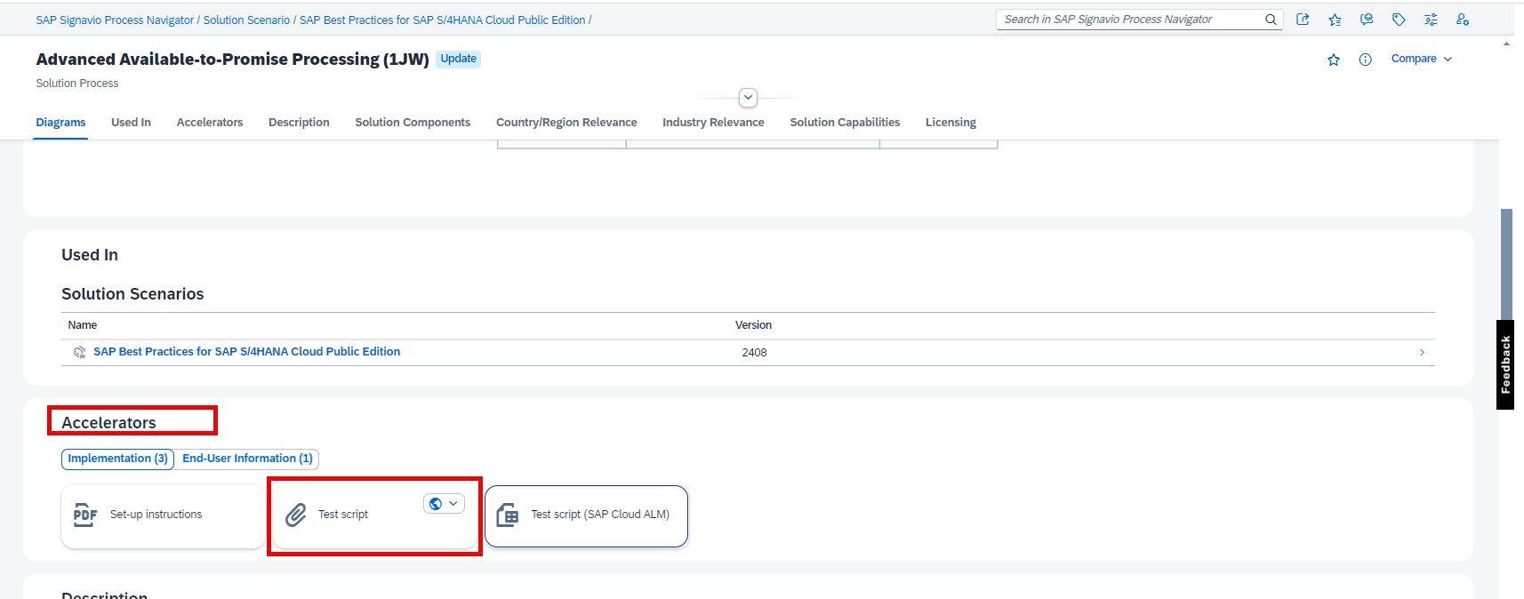The image size is (1524, 599).
Task: Go to Solution Scenario breadcrumb link
Action: (x=246, y=20)
